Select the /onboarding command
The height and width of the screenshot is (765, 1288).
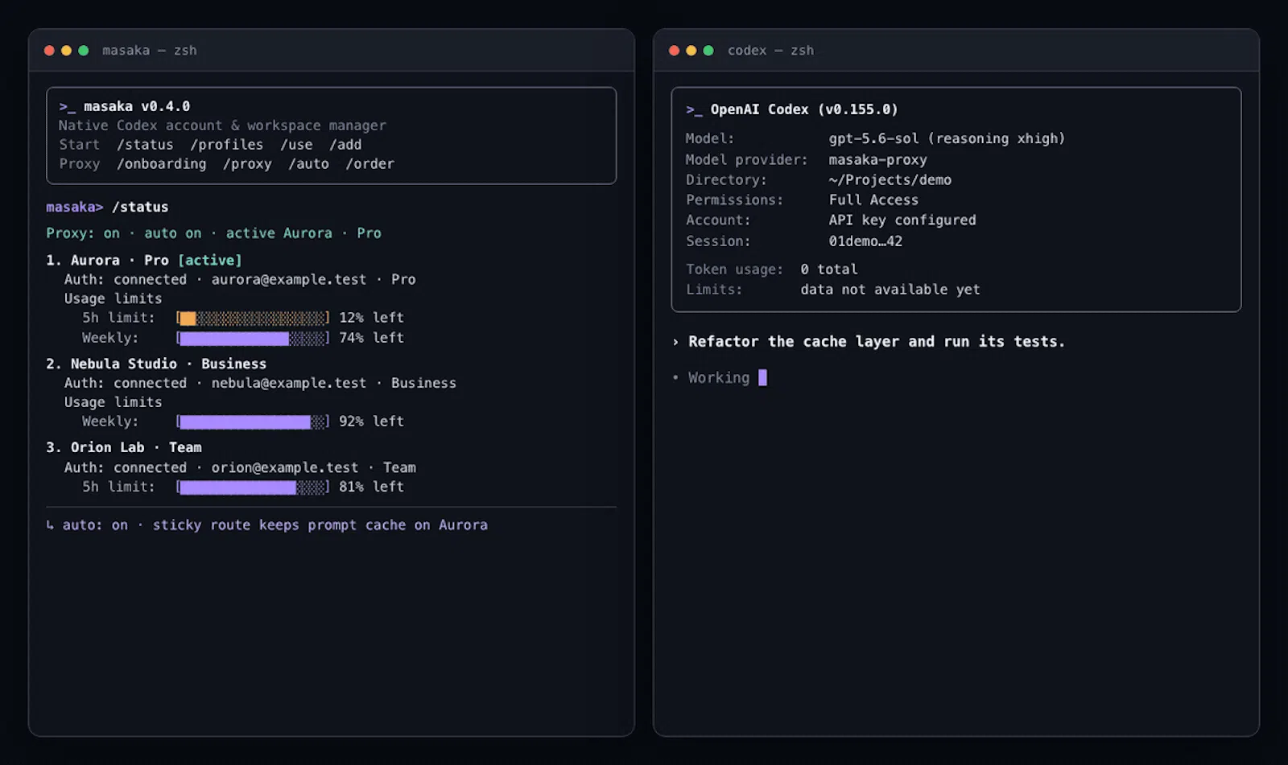point(161,164)
